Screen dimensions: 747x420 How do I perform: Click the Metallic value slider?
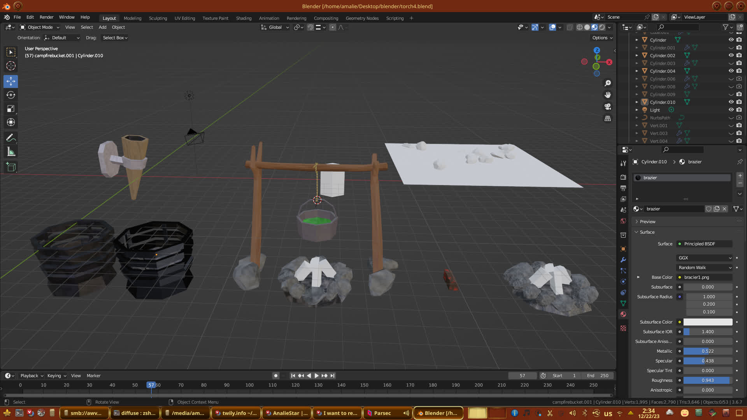click(708, 351)
